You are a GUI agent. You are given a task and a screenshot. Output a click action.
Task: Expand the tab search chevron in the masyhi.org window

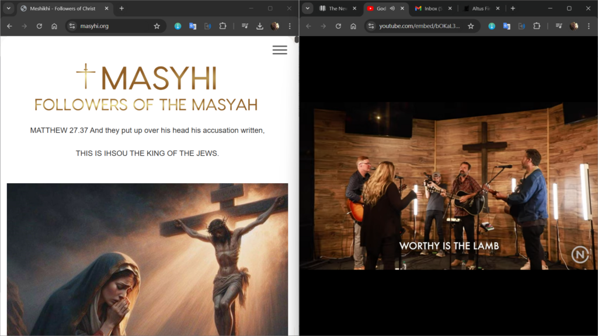[9, 9]
